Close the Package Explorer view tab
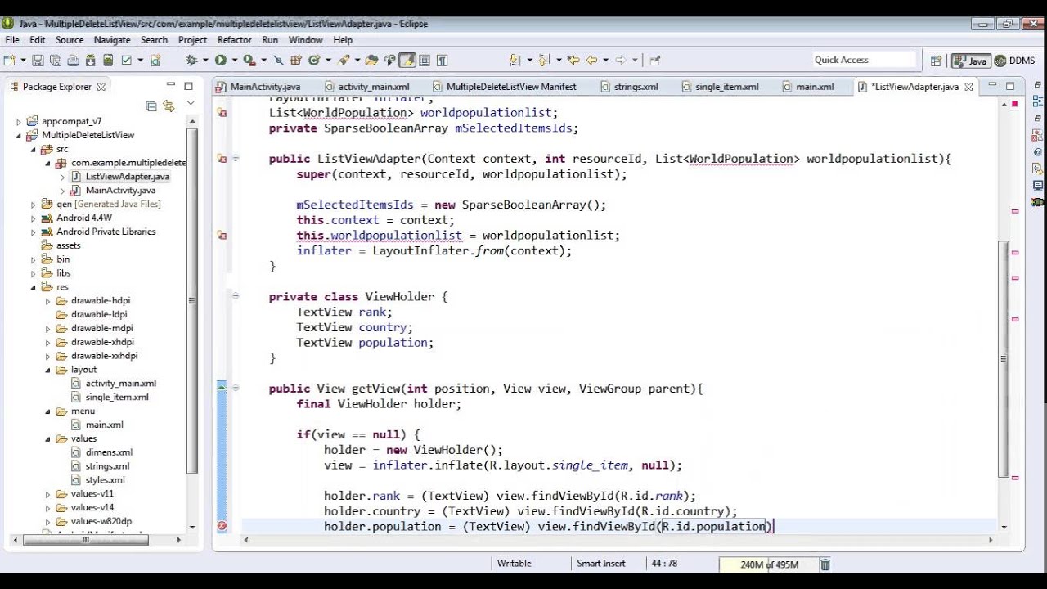This screenshot has height=589, width=1047. (101, 87)
